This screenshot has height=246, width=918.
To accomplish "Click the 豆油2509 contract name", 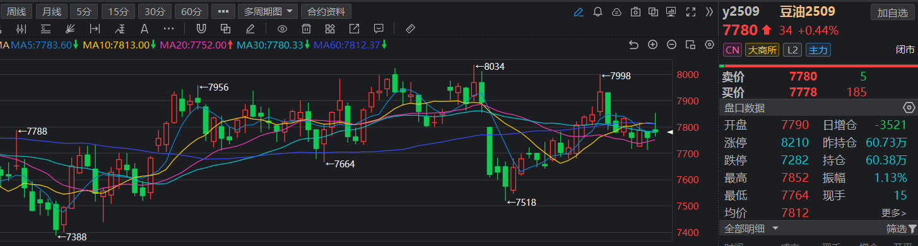I will click(x=808, y=11).
